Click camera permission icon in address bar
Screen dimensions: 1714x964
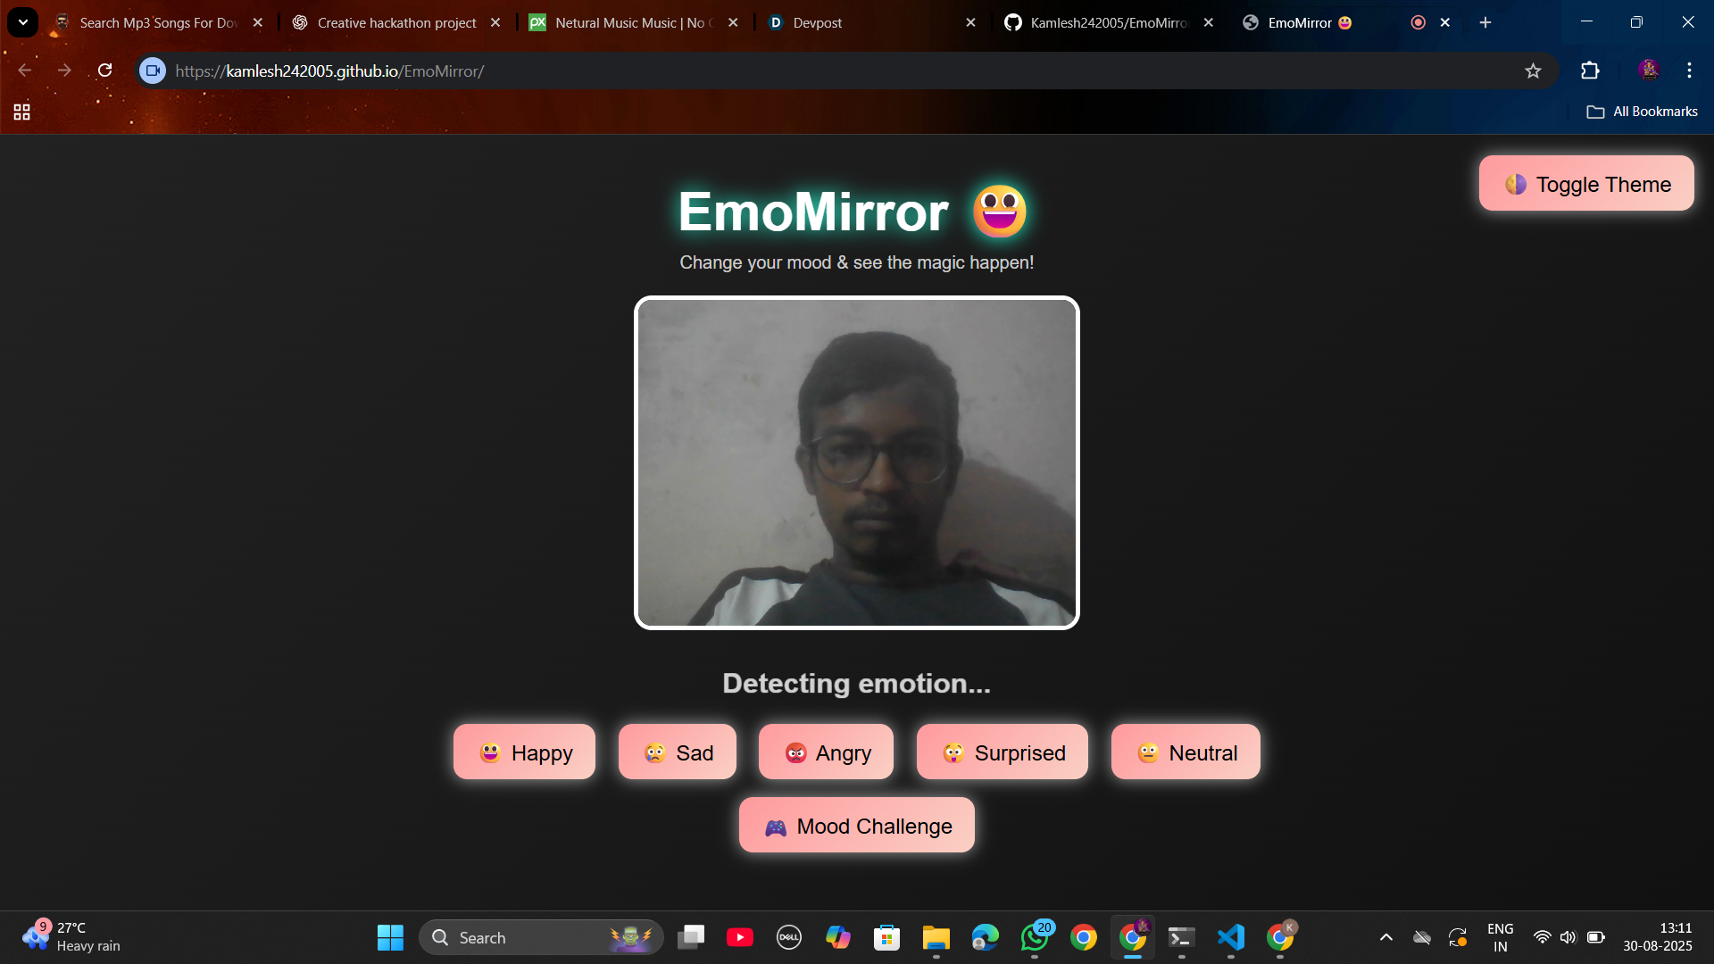(153, 71)
